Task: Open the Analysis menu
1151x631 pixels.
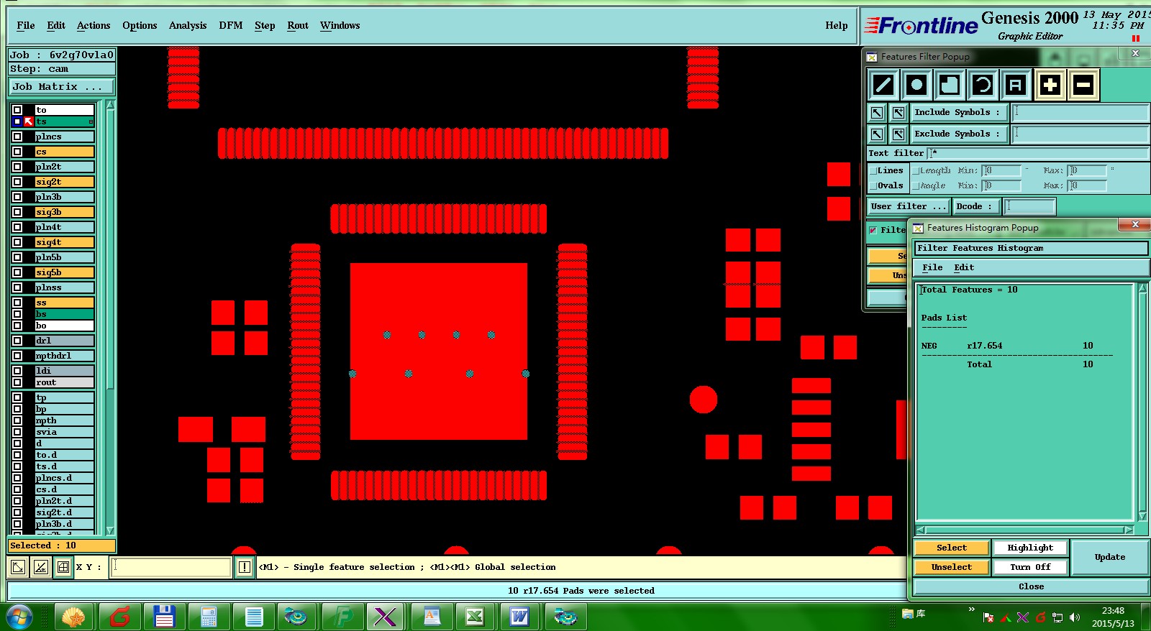Action: 188,25
